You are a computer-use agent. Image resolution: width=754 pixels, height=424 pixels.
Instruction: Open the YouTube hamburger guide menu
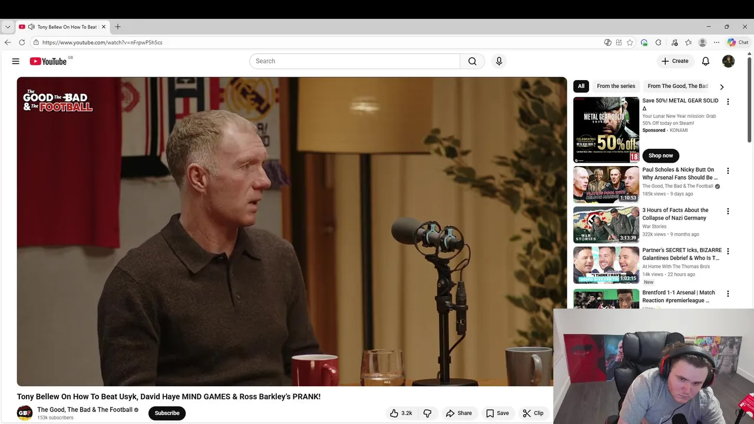pos(16,61)
